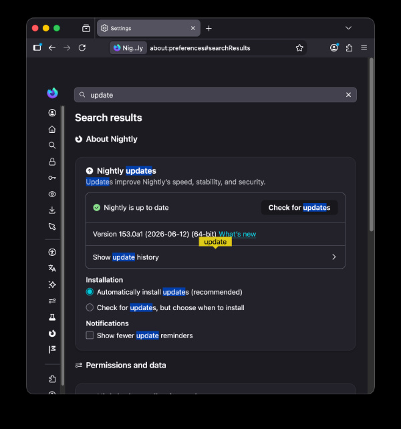Expand the Show update history row
Viewport: 401px width, 429px height.
click(215, 257)
